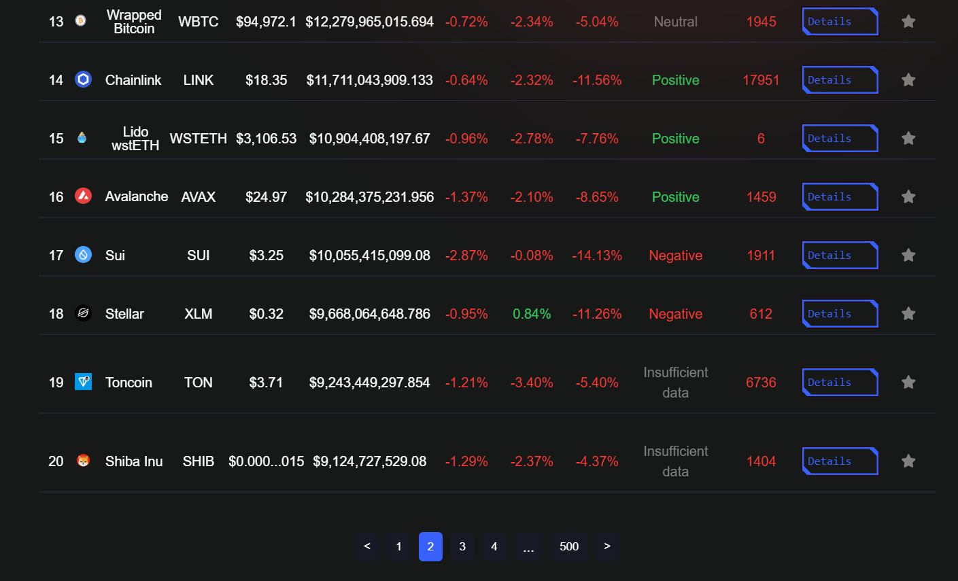Expand the ellipsis page range

coord(528,546)
